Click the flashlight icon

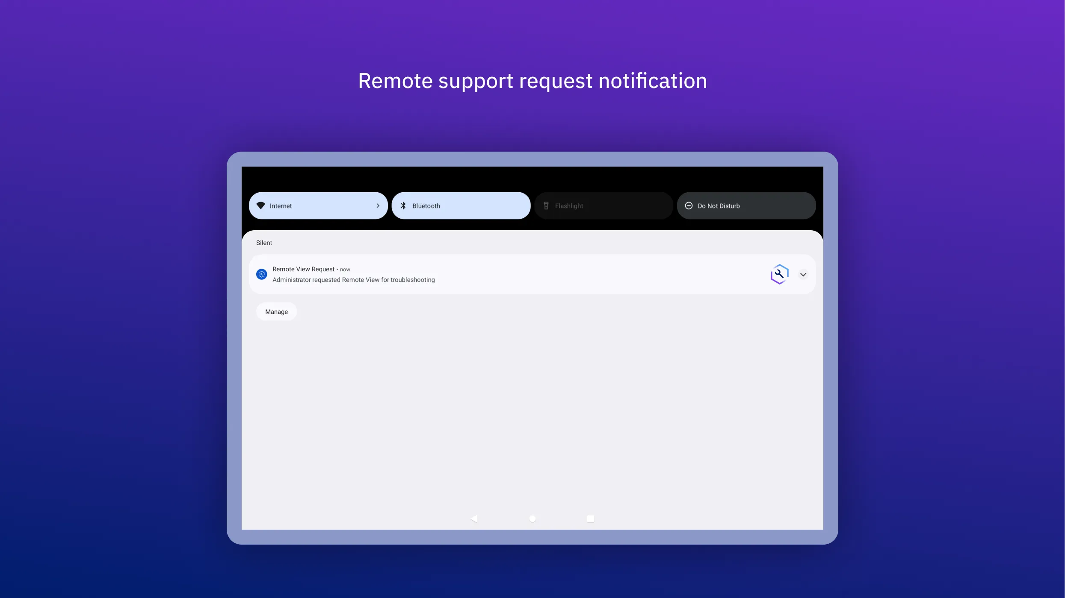(546, 205)
